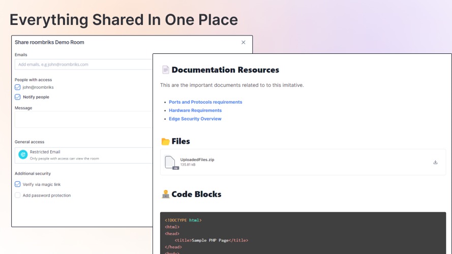Click into the Message text box

click(x=84, y=119)
